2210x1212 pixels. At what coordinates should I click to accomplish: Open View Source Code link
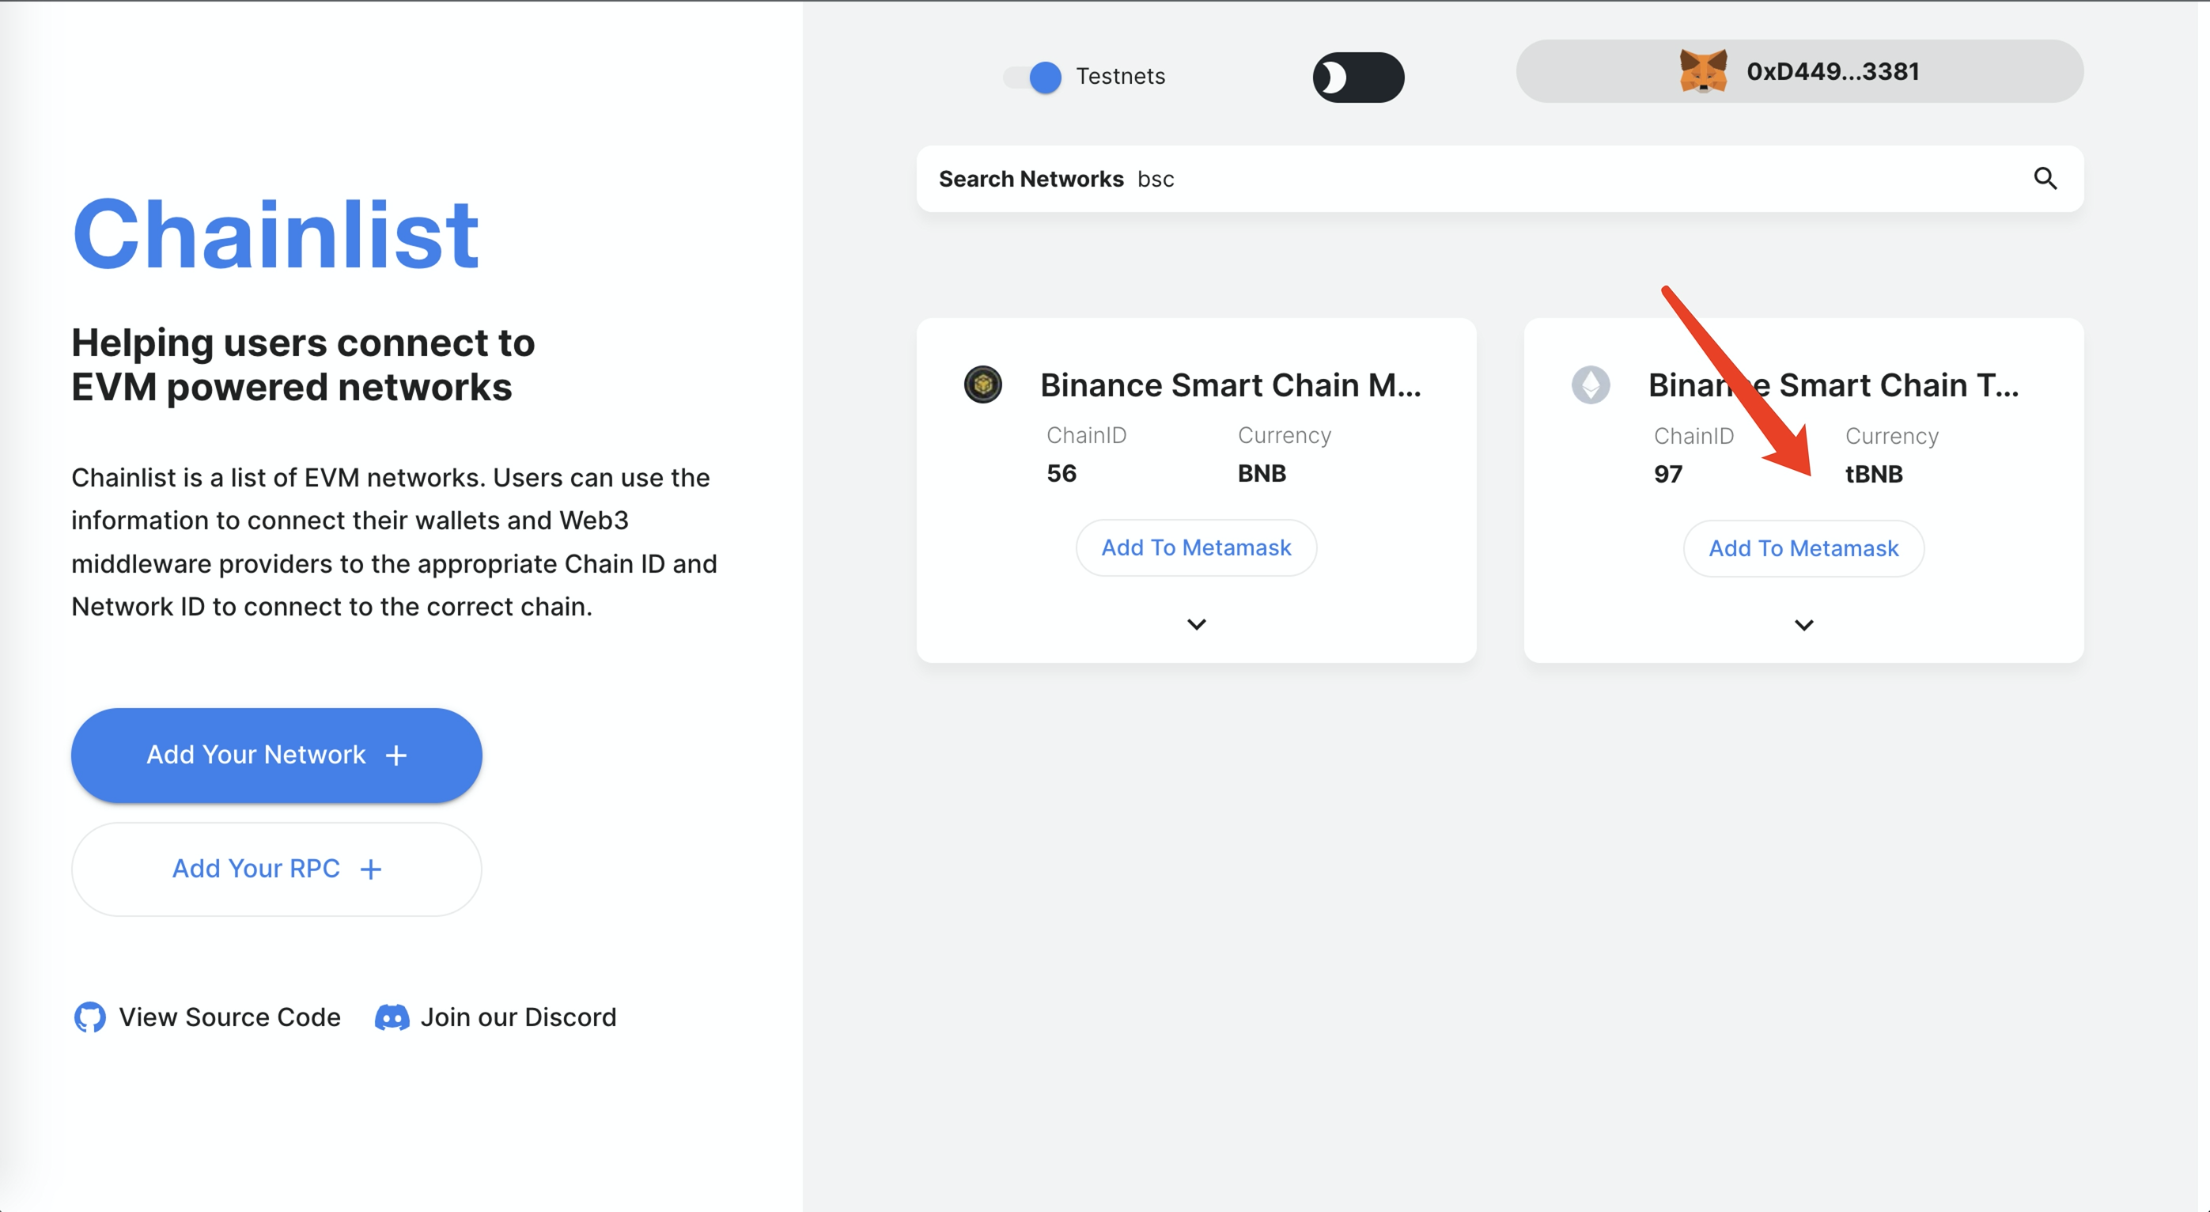click(x=229, y=1017)
